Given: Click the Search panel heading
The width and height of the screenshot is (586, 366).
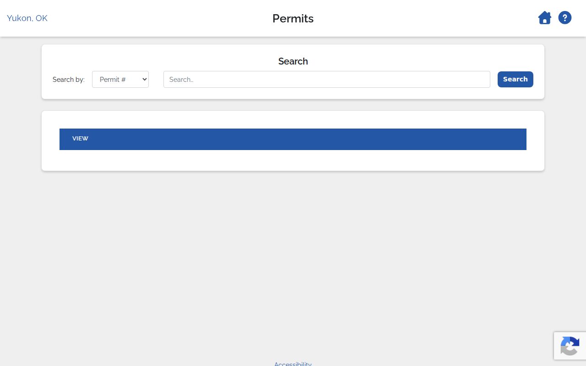Looking at the screenshot, I should coord(293,61).
